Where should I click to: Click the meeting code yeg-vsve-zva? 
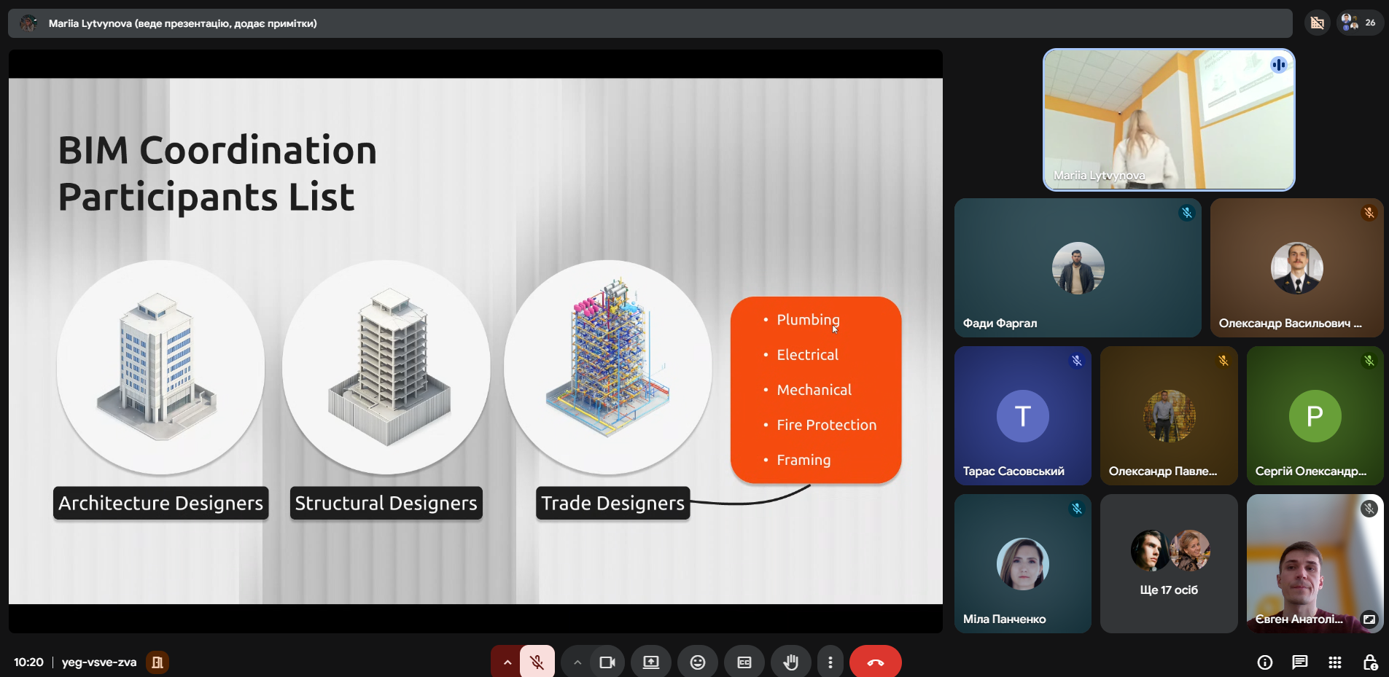click(x=99, y=662)
